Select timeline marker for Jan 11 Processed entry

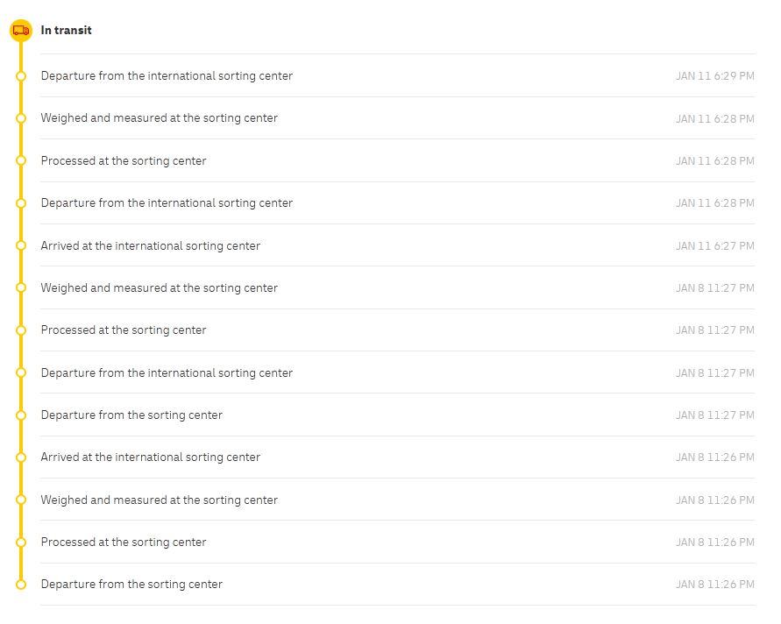point(21,161)
